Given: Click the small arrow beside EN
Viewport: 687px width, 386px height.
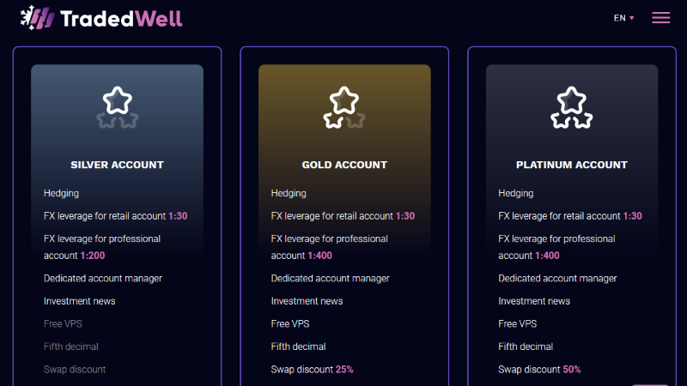Looking at the screenshot, I should (632, 18).
